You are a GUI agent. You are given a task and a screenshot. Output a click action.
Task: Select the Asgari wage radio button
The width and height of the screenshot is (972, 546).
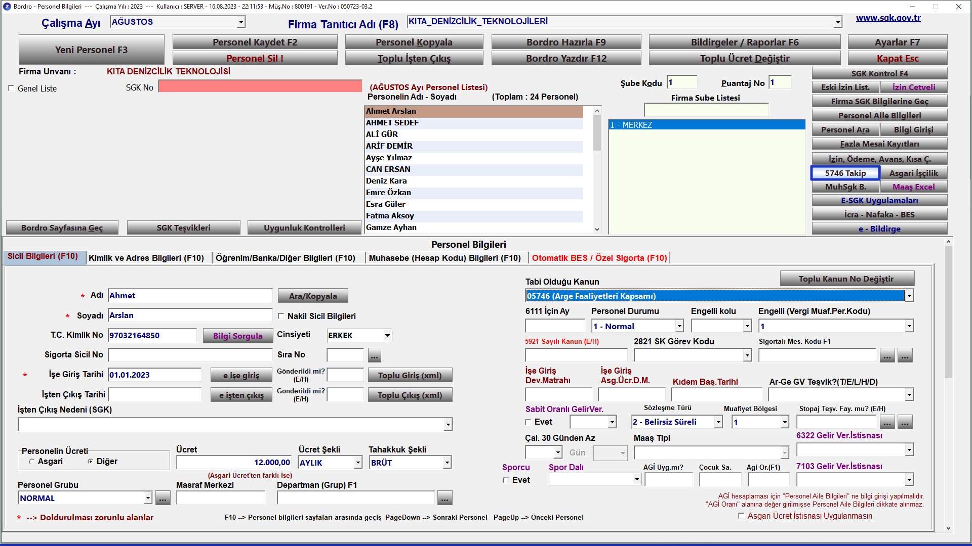click(31, 462)
